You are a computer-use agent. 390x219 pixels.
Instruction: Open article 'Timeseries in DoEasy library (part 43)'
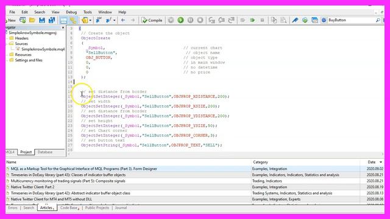coord(68,175)
